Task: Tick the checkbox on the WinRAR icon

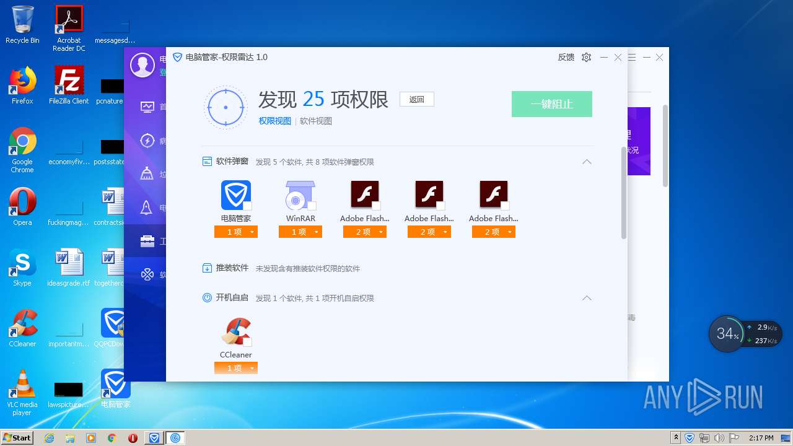Action: [312, 206]
